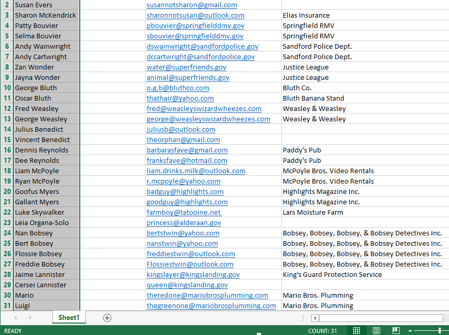Open franksfave@hotmail.com link
Viewport: 449px width, 335px height.
pos(187,160)
